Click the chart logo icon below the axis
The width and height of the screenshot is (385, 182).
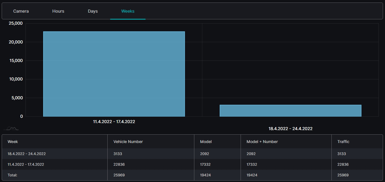11,128
